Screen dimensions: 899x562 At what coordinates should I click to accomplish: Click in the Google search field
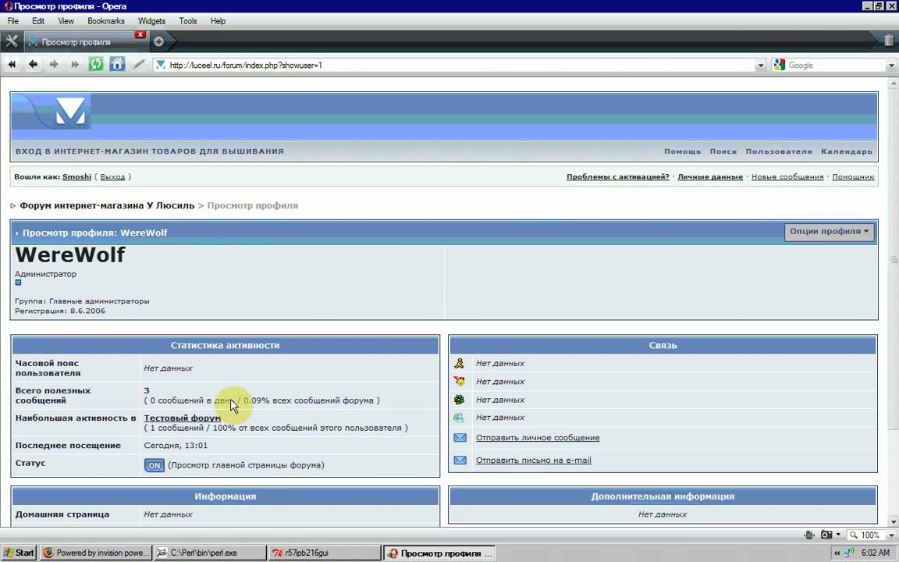click(836, 66)
